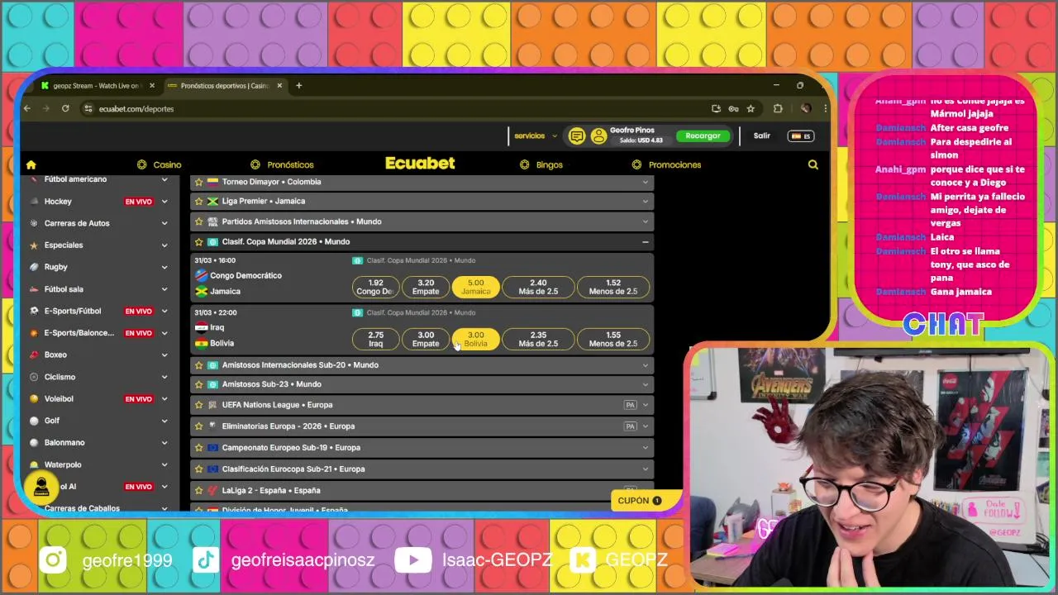Star the Amistosos Sub-23 Mundo league

(x=198, y=384)
